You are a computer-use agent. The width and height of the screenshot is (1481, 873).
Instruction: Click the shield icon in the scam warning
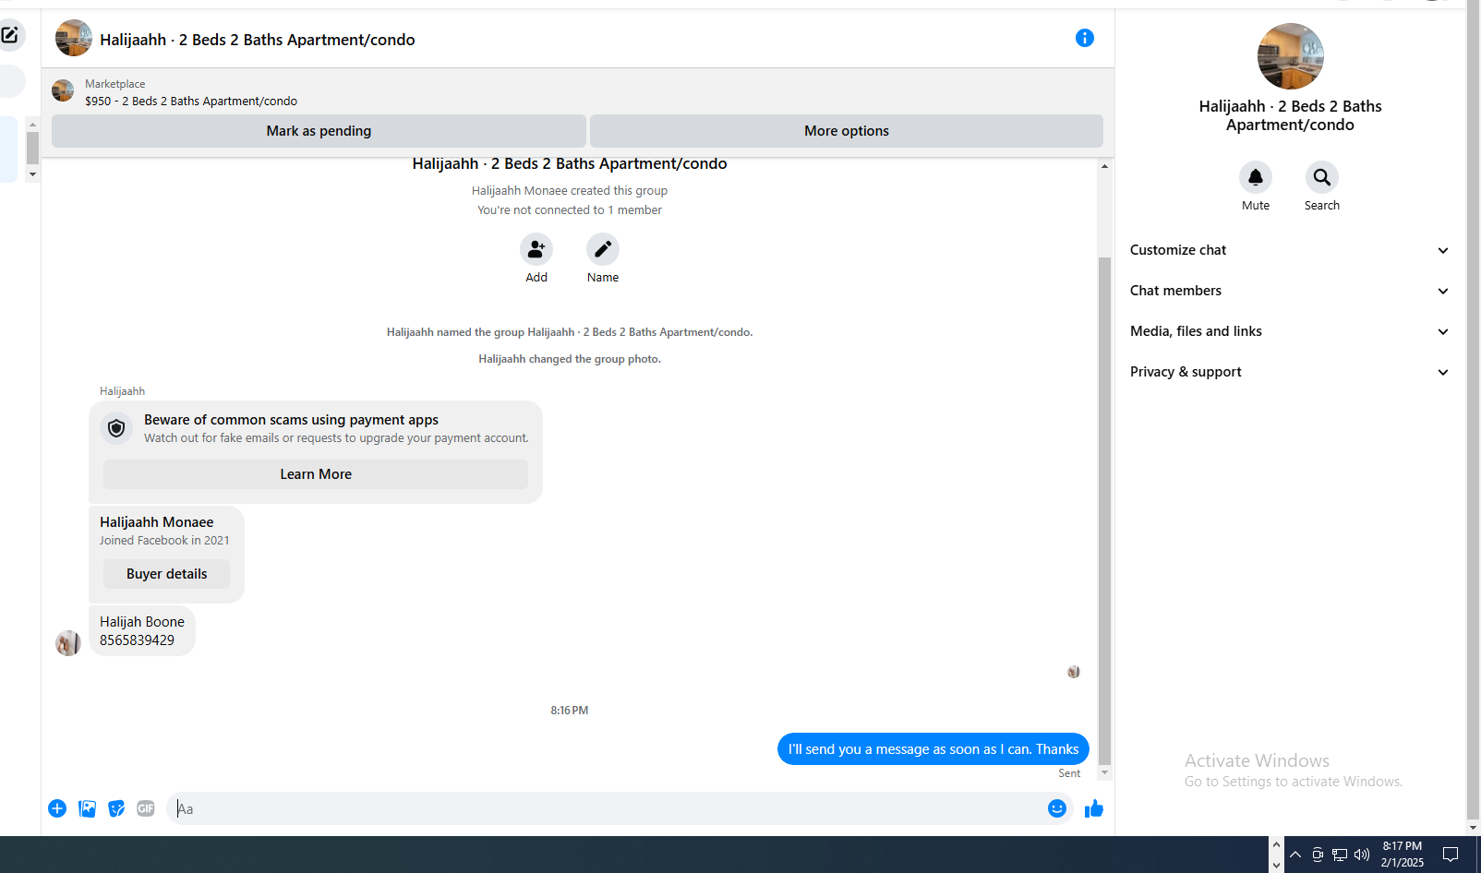pyautogui.click(x=116, y=428)
